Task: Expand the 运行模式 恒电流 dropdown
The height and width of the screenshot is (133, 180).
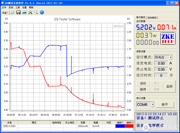Action: coord(171,57)
